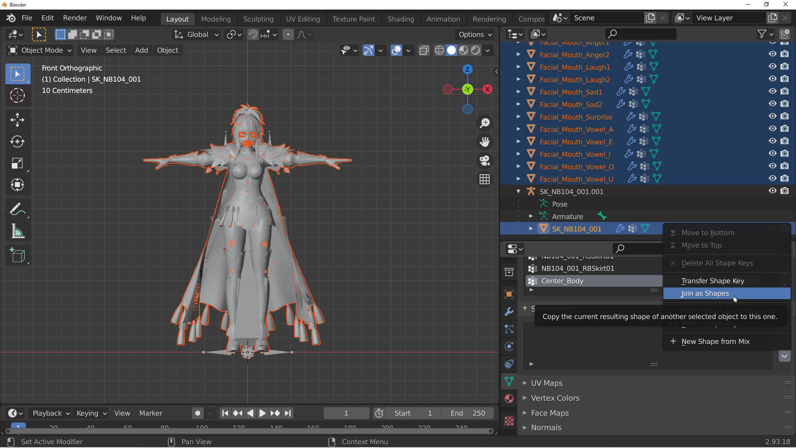Disable rendering for Facial_Mouth_Vowel_A camera icon
The width and height of the screenshot is (796, 448).
pos(784,129)
